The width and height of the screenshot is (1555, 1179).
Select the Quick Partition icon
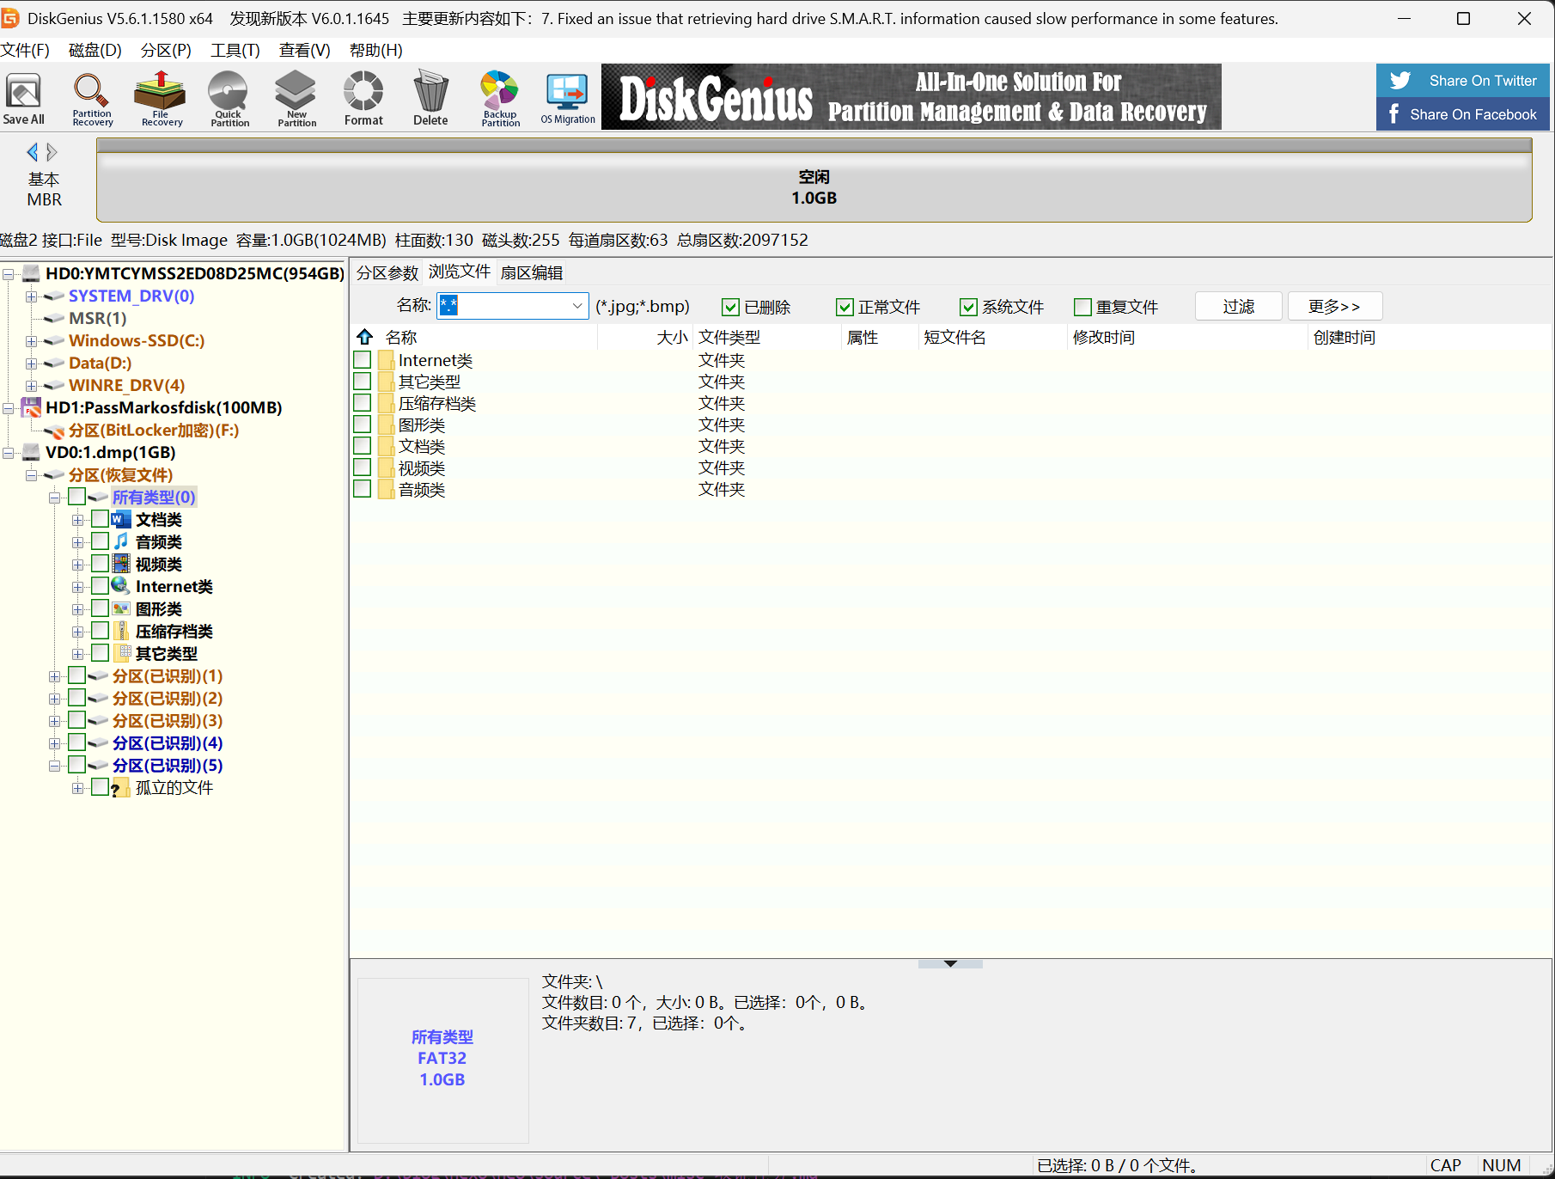pos(229,98)
